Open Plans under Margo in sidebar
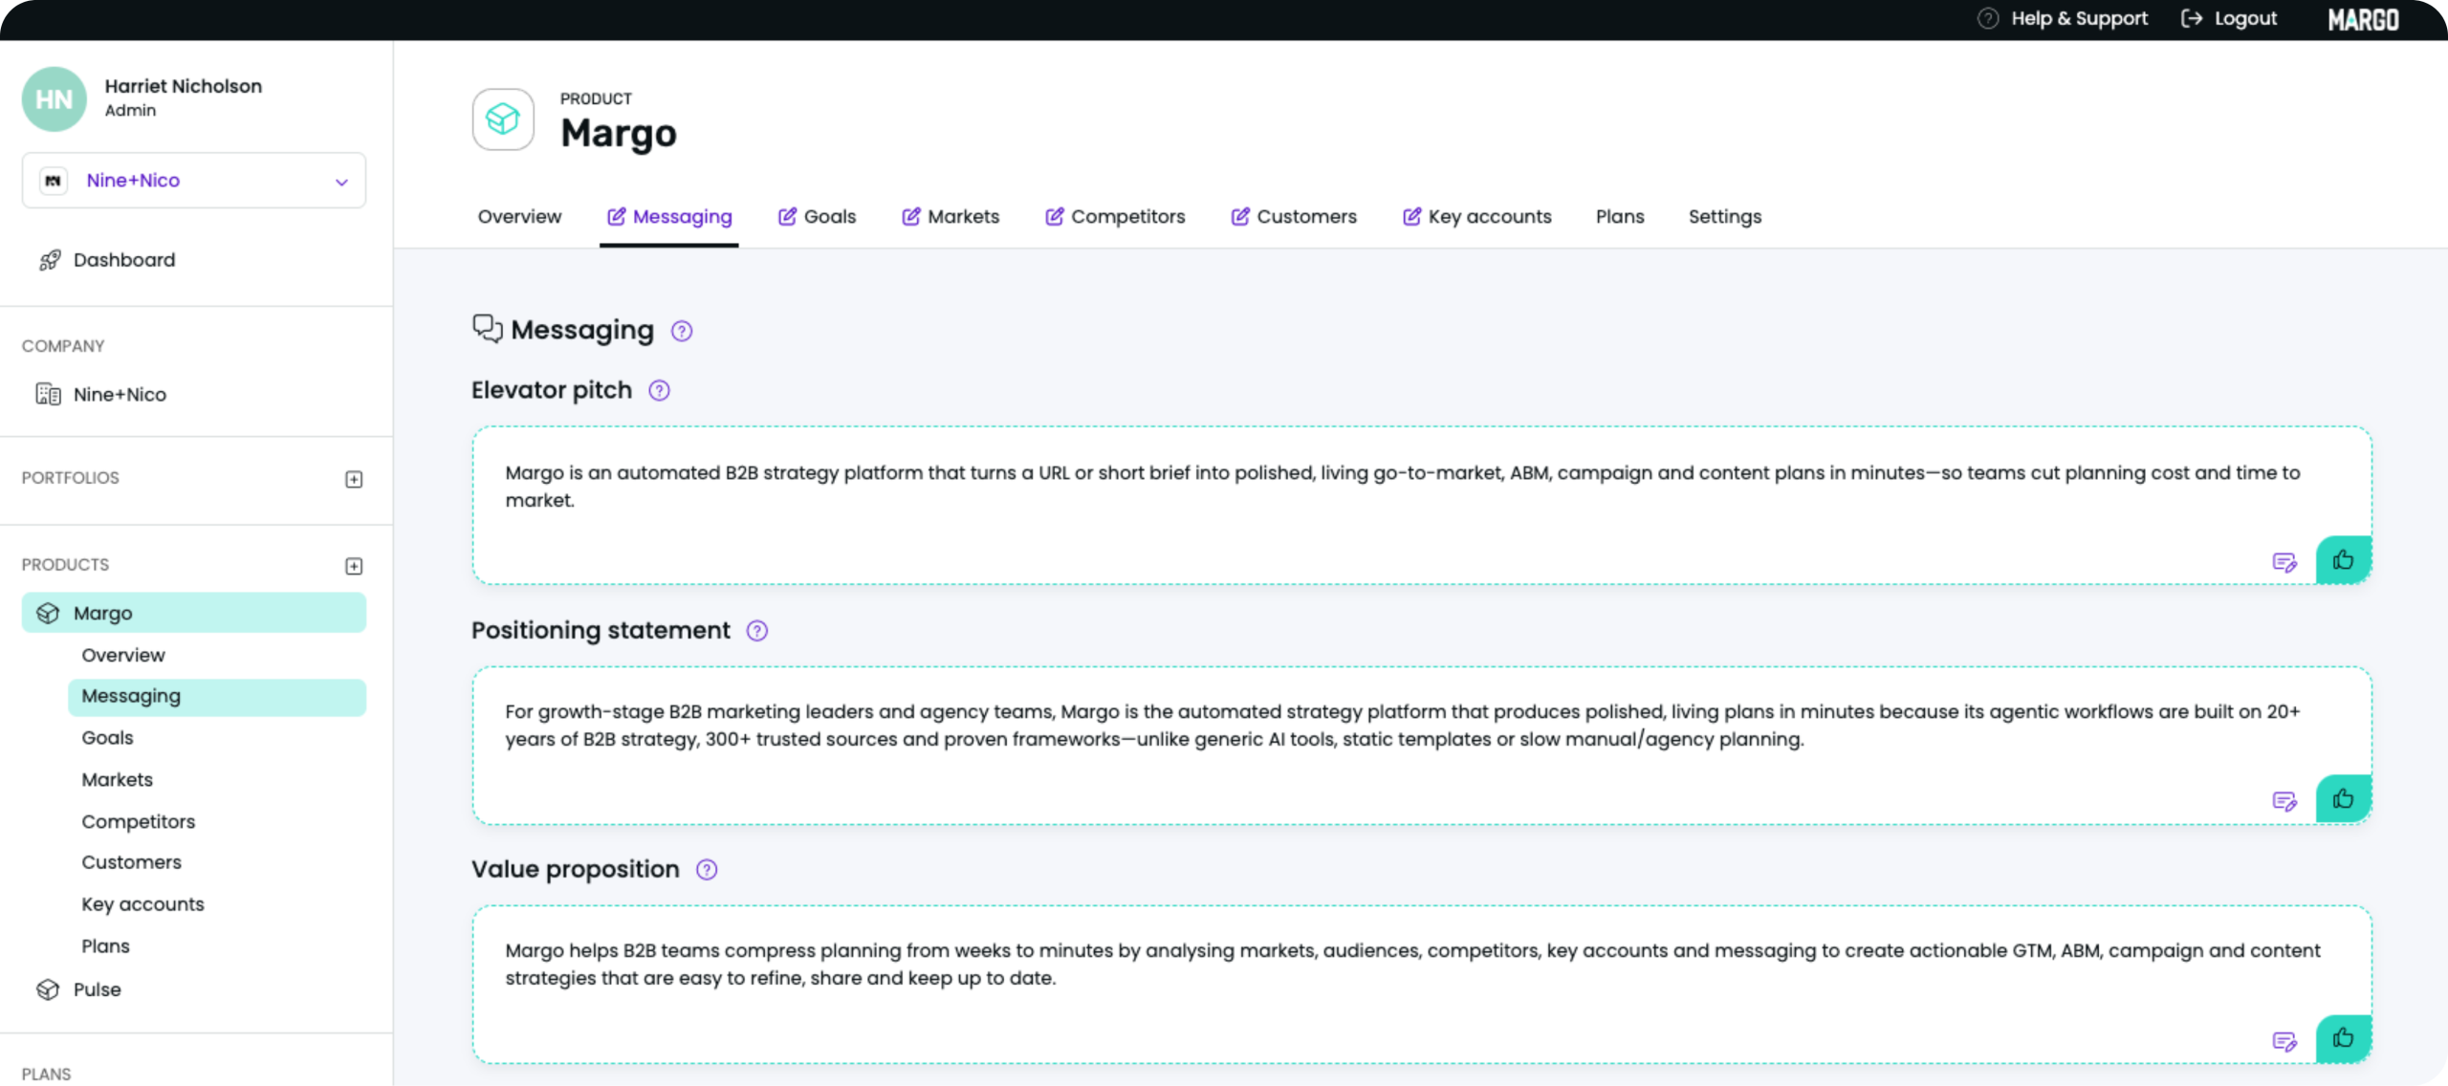Viewport: 2448px width, 1086px height. point(105,946)
